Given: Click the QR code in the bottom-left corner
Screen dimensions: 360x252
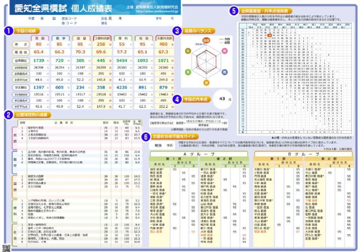Looking at the screenshot, I should click(6, 248).
